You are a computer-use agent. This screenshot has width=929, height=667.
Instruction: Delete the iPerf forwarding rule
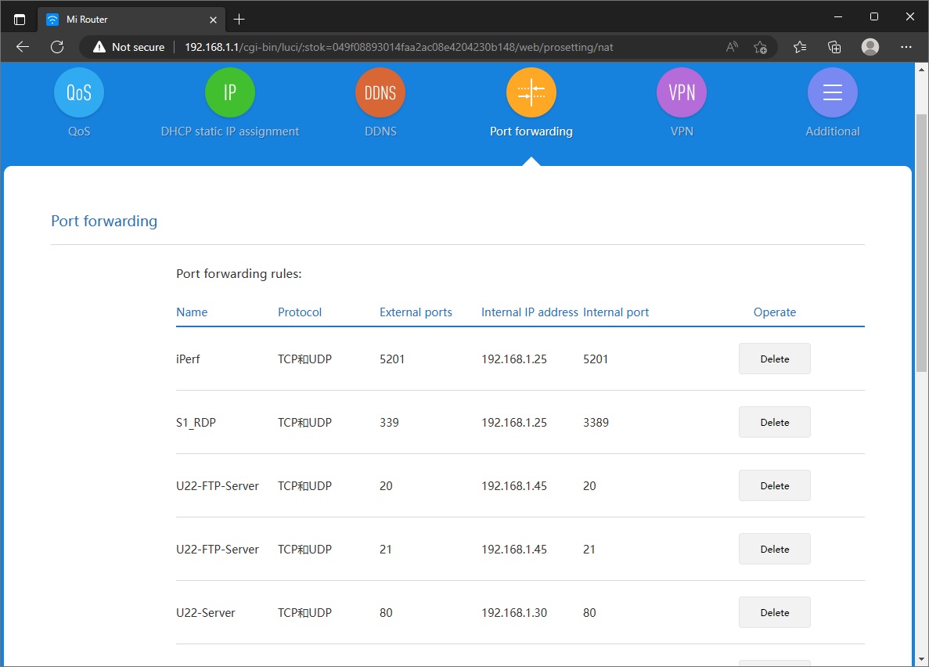[x=774, y=359]
